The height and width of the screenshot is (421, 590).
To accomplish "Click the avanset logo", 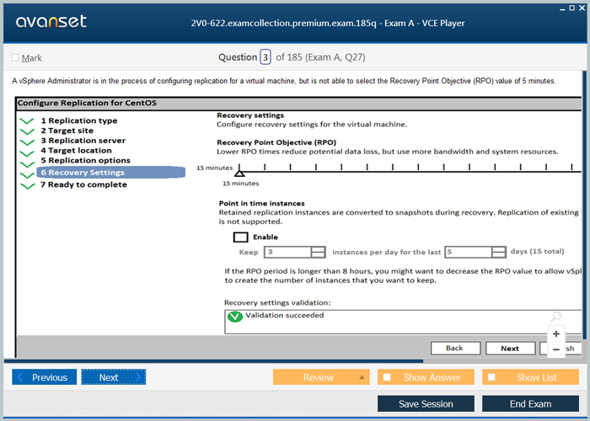I will [x=51, y=22].
